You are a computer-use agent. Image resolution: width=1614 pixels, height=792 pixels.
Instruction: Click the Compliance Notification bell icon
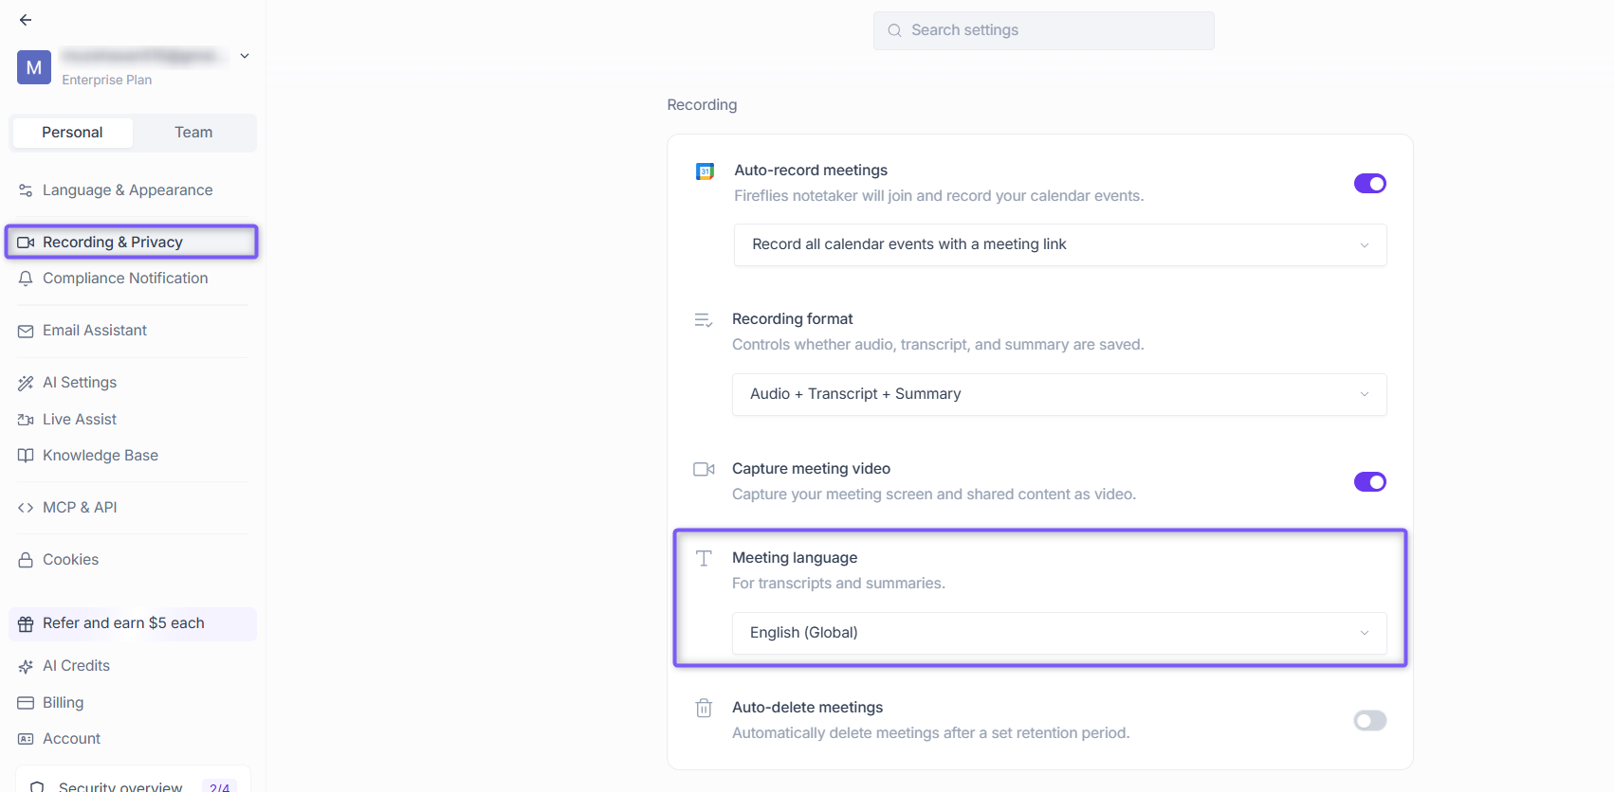[x=26, y=279]
